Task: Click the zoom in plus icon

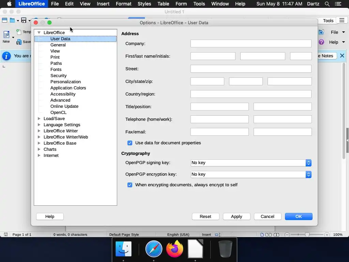Action: 327,235
